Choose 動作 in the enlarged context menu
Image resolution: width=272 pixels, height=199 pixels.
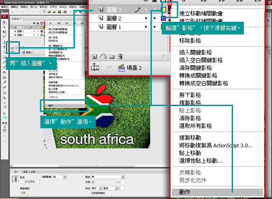pyautogui.click(x=217, y=192)
